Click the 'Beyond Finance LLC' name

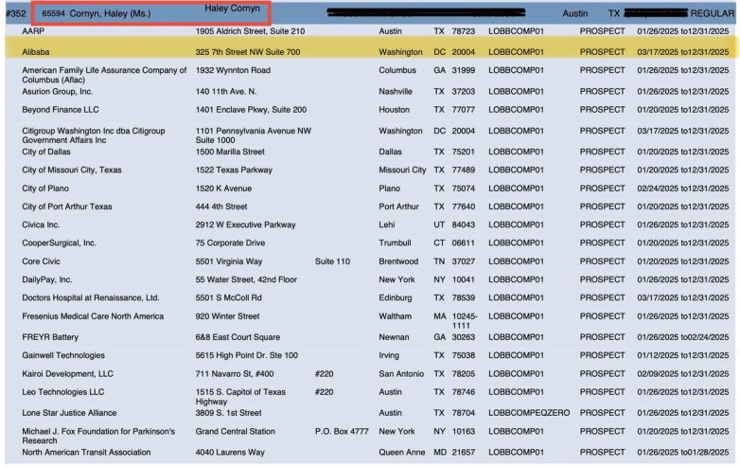61,110
